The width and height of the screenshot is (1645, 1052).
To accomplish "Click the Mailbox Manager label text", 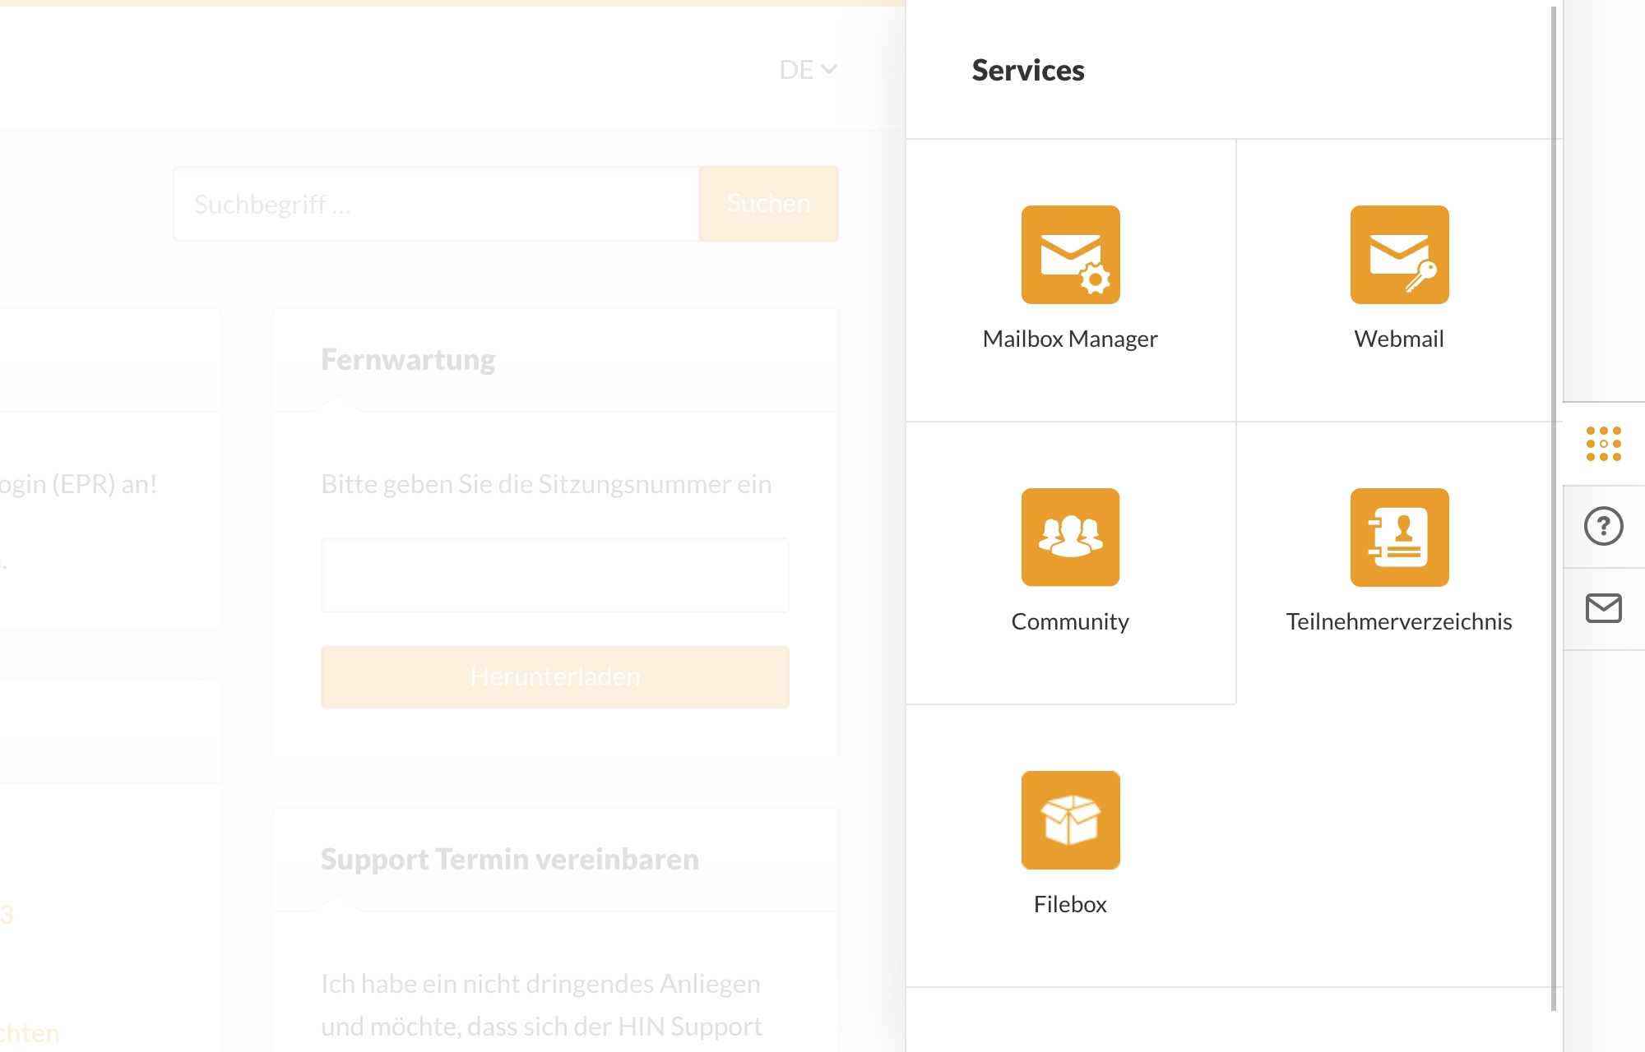I will 1070,339.
